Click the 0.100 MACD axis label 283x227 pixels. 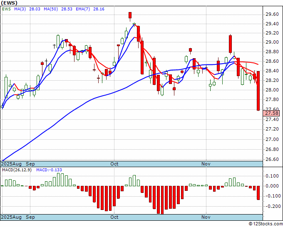[x=272, y=176]
